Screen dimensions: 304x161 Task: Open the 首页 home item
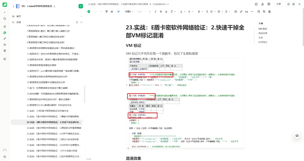[19, 16]
